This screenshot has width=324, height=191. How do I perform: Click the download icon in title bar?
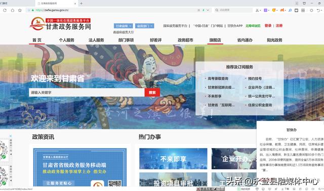click(297, 4)
